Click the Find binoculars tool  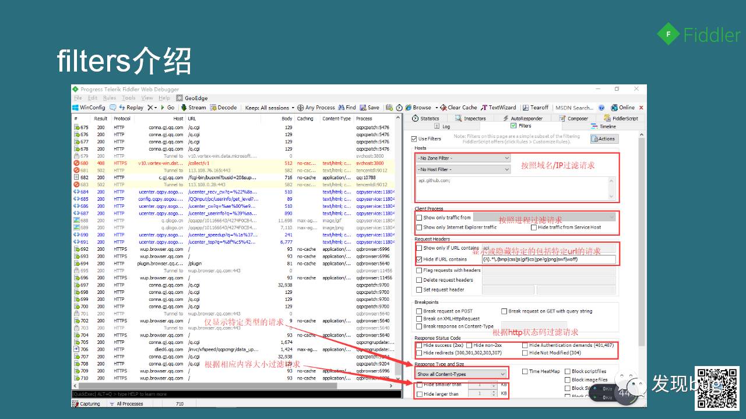click(347, 108)
